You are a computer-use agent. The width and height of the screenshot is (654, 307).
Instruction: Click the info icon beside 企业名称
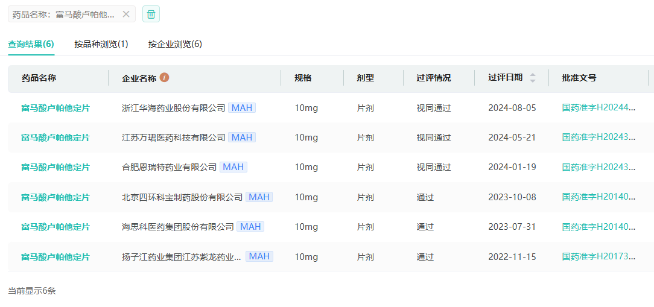click(x=164, y=78)
